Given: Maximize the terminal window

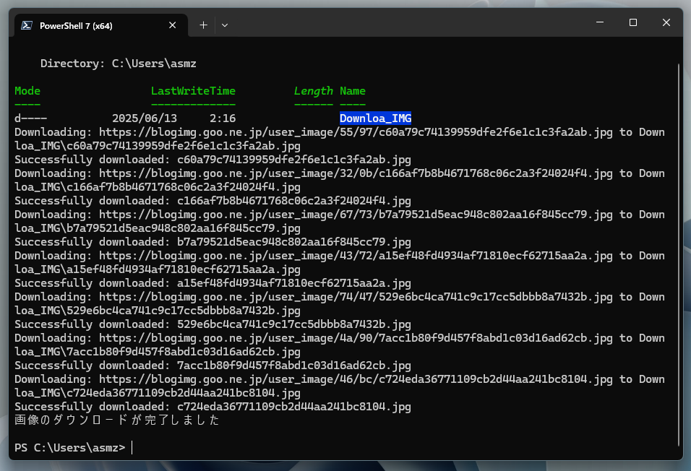Looking at the screenshot, I should click(633, 22).
